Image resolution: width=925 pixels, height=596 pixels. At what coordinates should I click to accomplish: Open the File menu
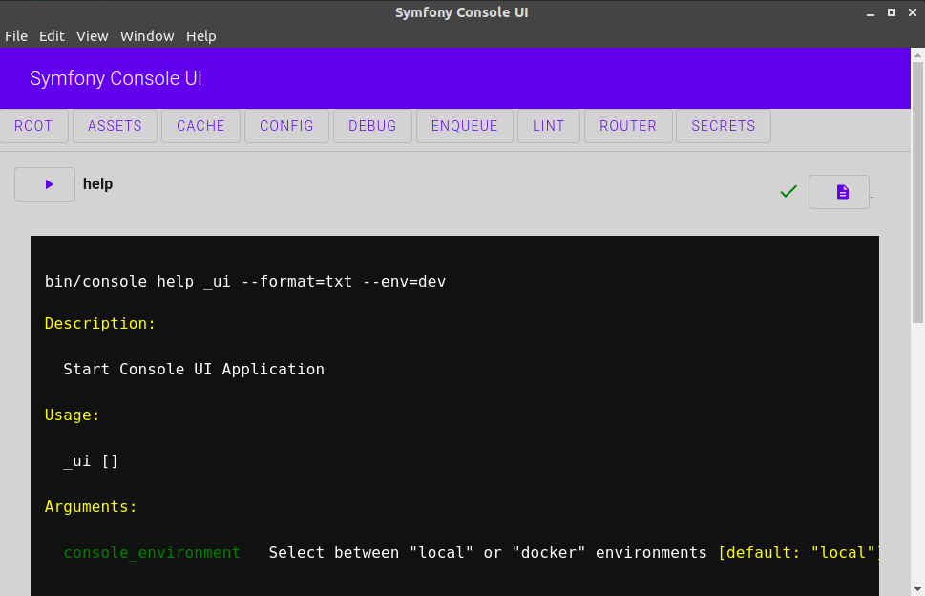pos(16,36)
